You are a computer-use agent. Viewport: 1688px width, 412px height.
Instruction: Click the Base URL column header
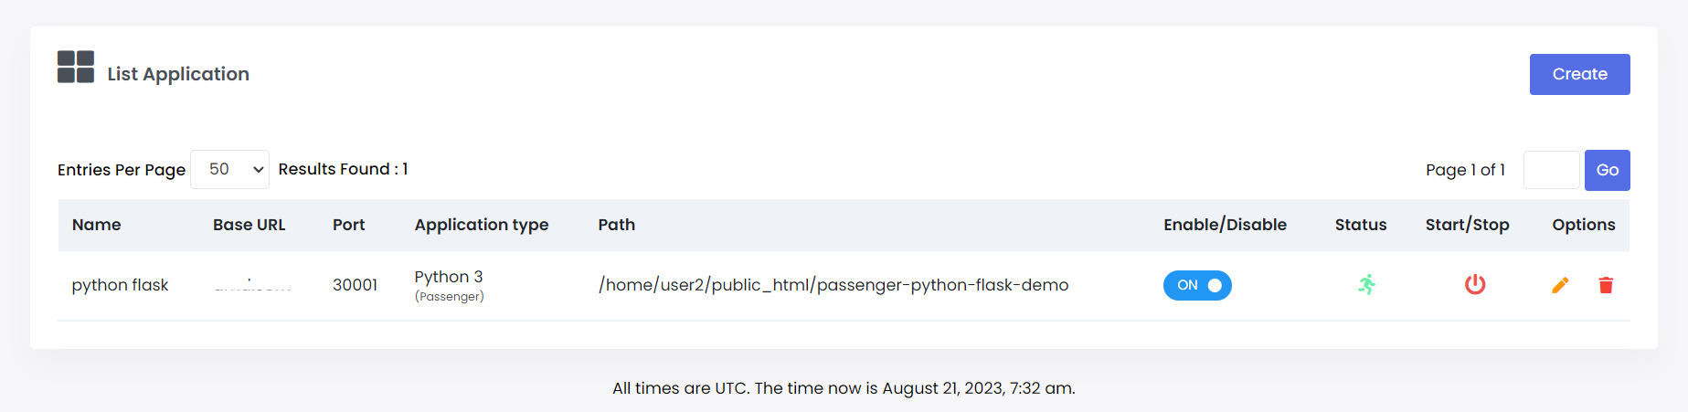pyautogui.click(x=249, y=225)
